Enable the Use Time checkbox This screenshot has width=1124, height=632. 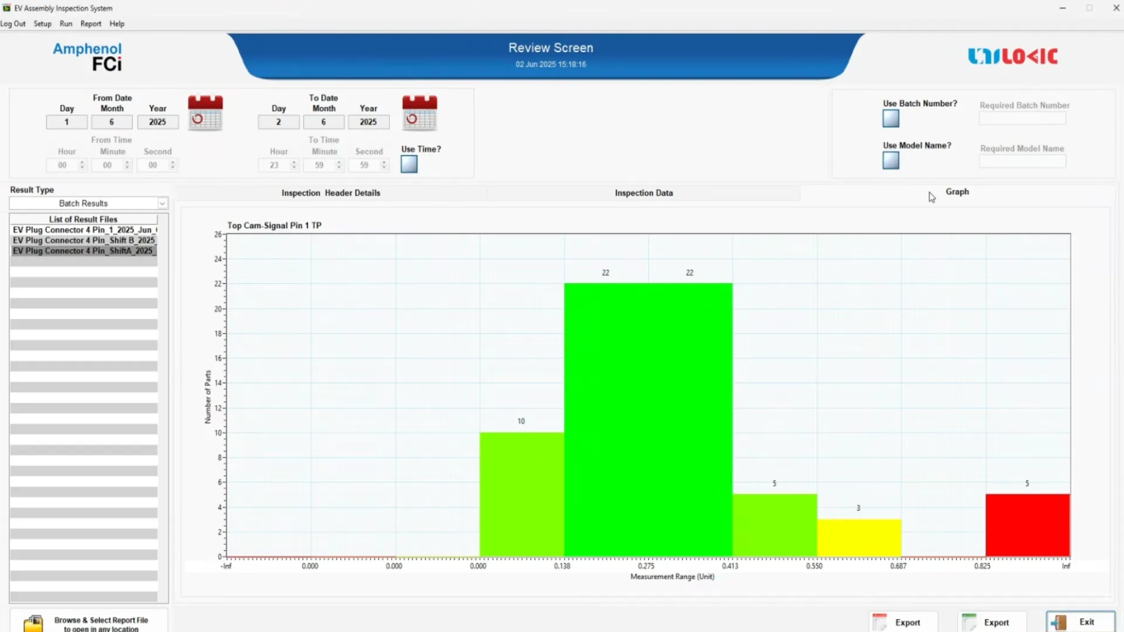click(x=409, y=164)
